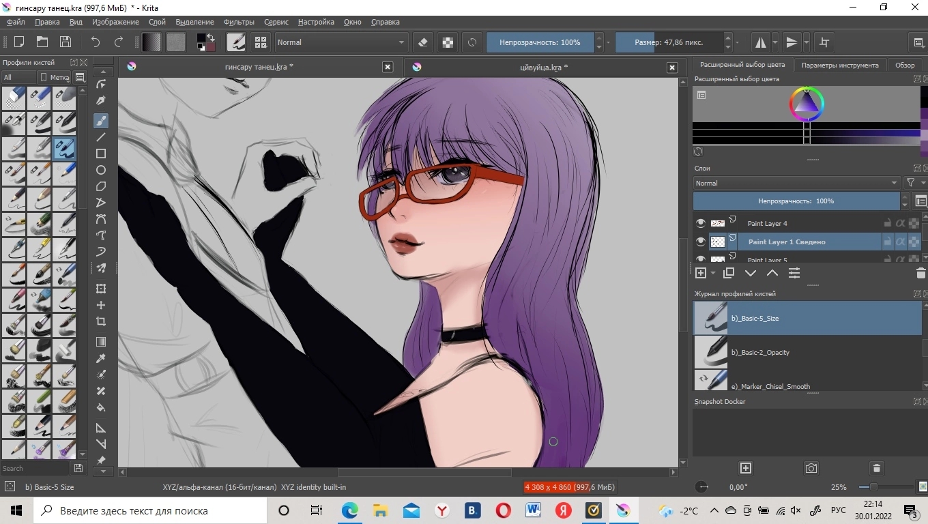Switch to Параметры инструмента tab

tap(839, 65)
